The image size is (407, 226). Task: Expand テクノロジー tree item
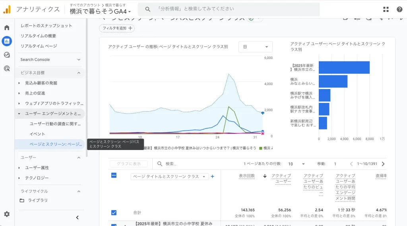19,178
